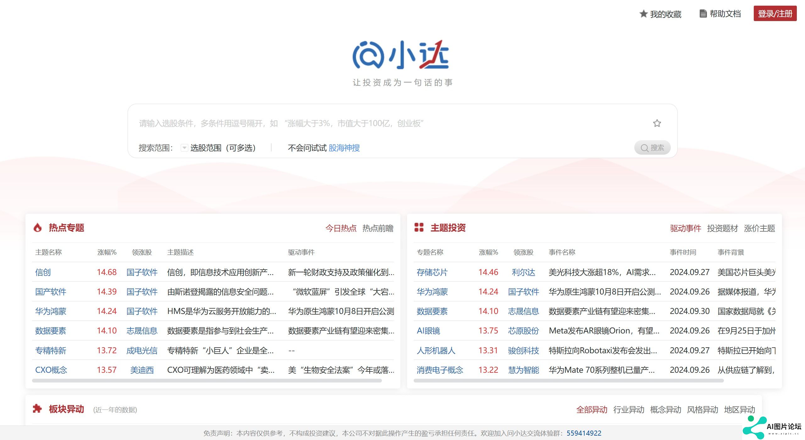The width and height of the screenshot is (805, 440).
Task: Try the 股海神搜 link
Action: click(x=344, y=148)
